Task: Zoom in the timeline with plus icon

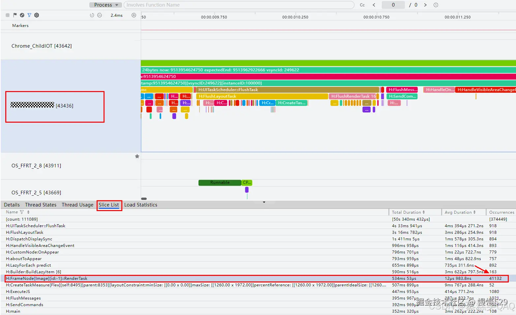Action: (134, 15)
